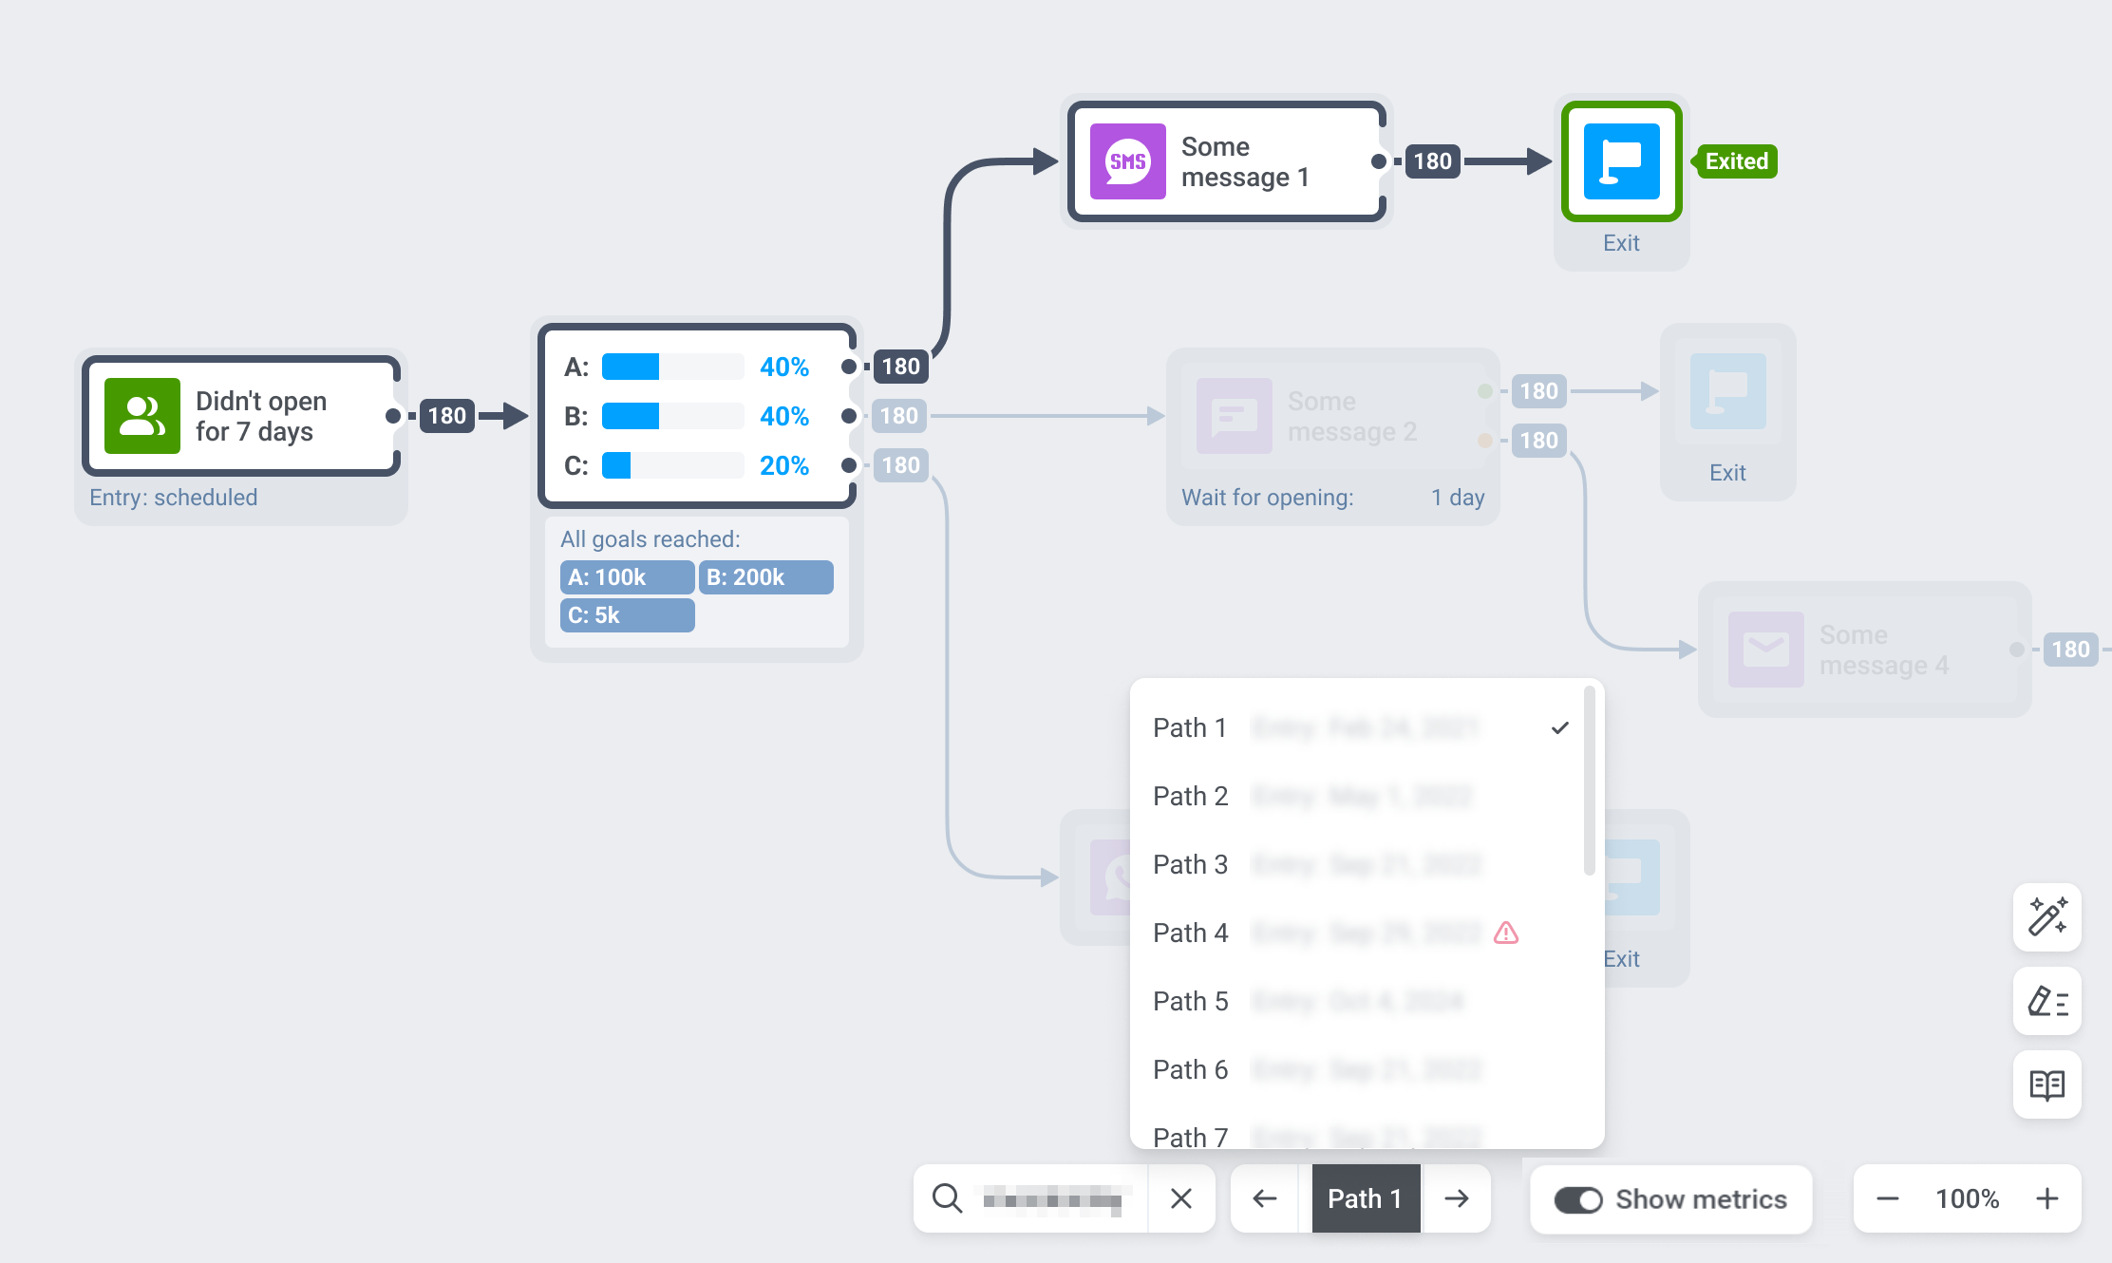Viewport: 2112px width, 1263px height.
Task: Clear the search field with X
Action: point(1181,1198)
